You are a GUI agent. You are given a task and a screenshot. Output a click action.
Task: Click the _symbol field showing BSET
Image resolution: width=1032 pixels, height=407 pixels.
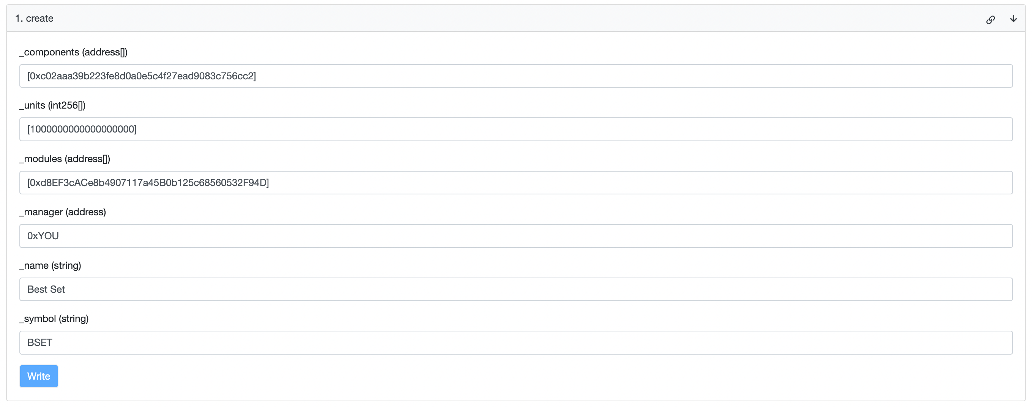pos(516,342)
